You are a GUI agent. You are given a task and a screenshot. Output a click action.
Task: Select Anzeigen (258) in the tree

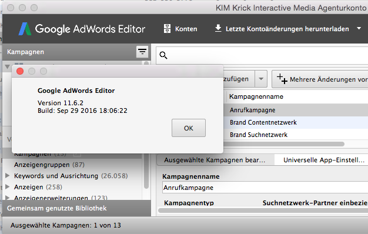tap(38, 187)
